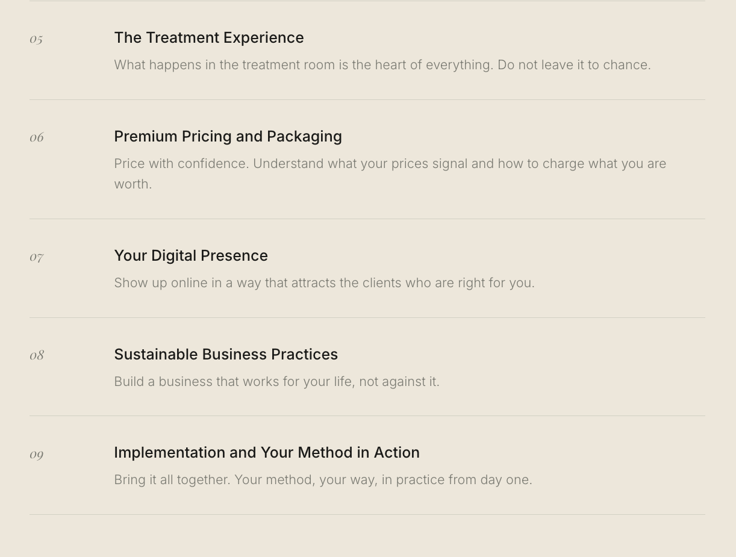Select module number 06
Viewport: 736px width, 557px height.
click(37, 137)
